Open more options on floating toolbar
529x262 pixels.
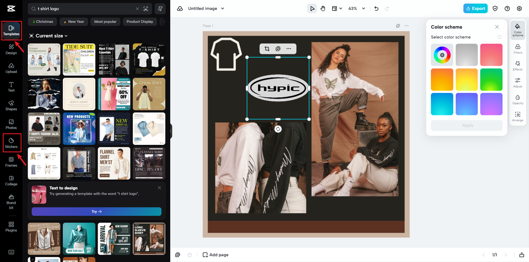coord(288,49)
